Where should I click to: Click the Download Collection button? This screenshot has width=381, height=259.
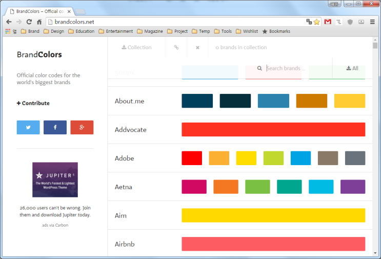click(136, 48)
